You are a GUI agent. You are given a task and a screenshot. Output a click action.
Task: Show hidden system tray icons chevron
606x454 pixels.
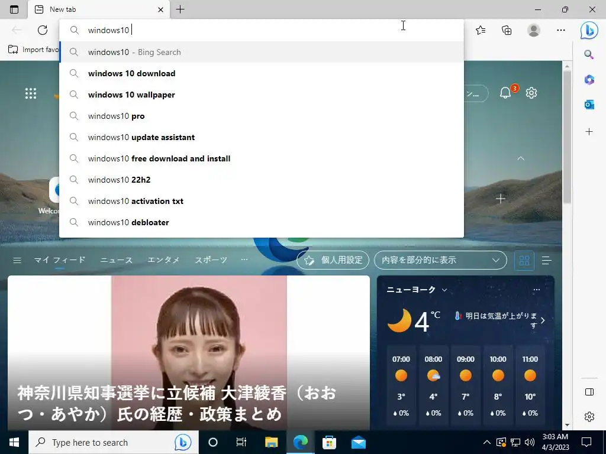[x=487, y=442]
